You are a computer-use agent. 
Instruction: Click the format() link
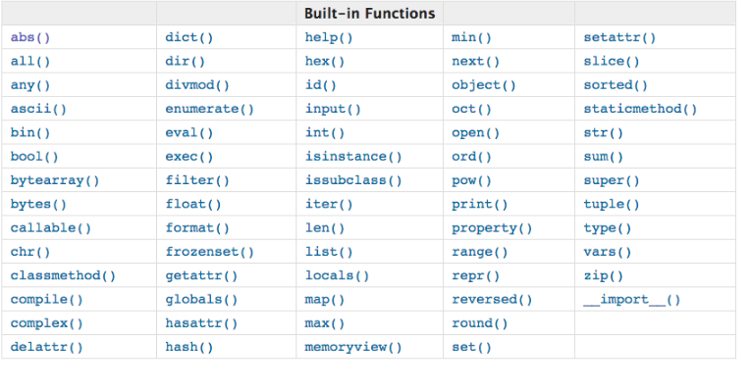coord(197,228)
